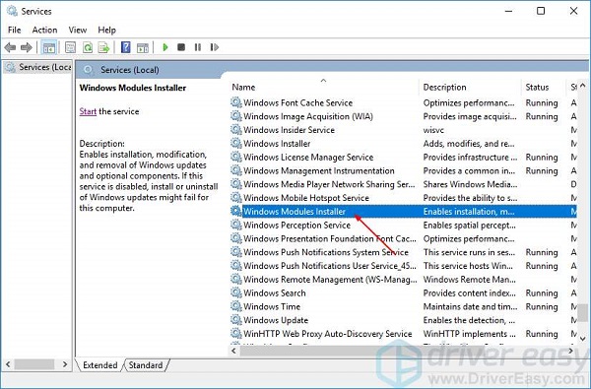Open Properties toolbar icon
Viewport: 591px width, 389px height.
coord(71,47)
